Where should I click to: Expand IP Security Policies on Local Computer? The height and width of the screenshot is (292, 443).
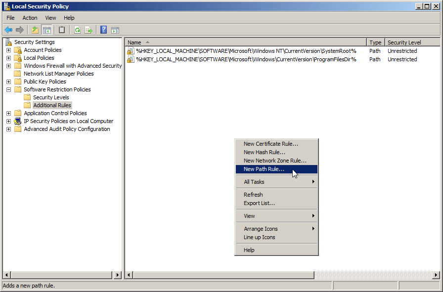(x=9, y=121)
